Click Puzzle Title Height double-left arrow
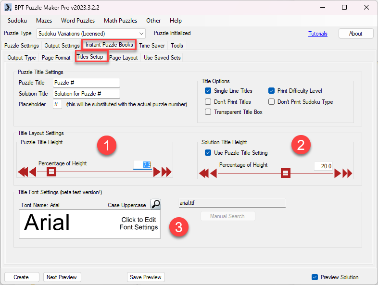Image resolution: width=378 pixels, height=285 pixels. click(23, 172)
